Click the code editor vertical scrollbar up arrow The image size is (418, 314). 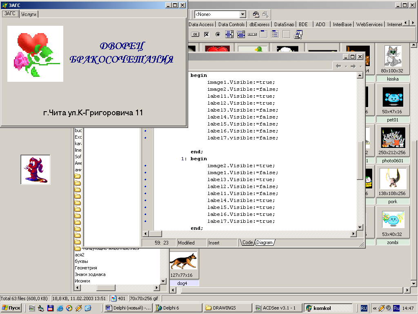click(x=360, y=75)
